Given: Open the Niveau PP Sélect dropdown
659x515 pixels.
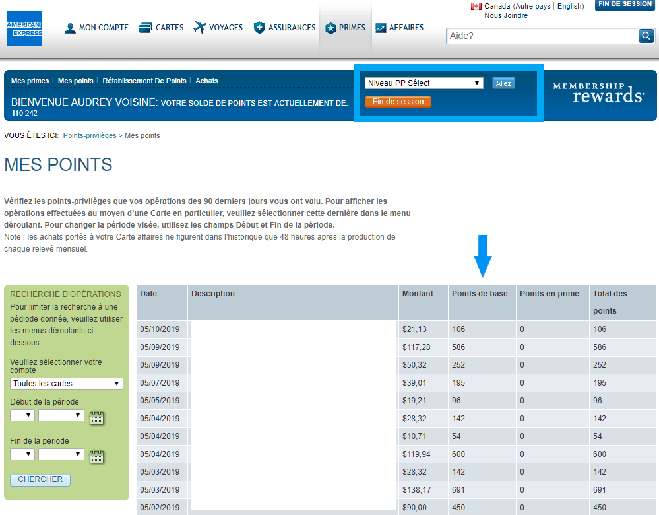Looking at the screenshot, I should [424, 83].
